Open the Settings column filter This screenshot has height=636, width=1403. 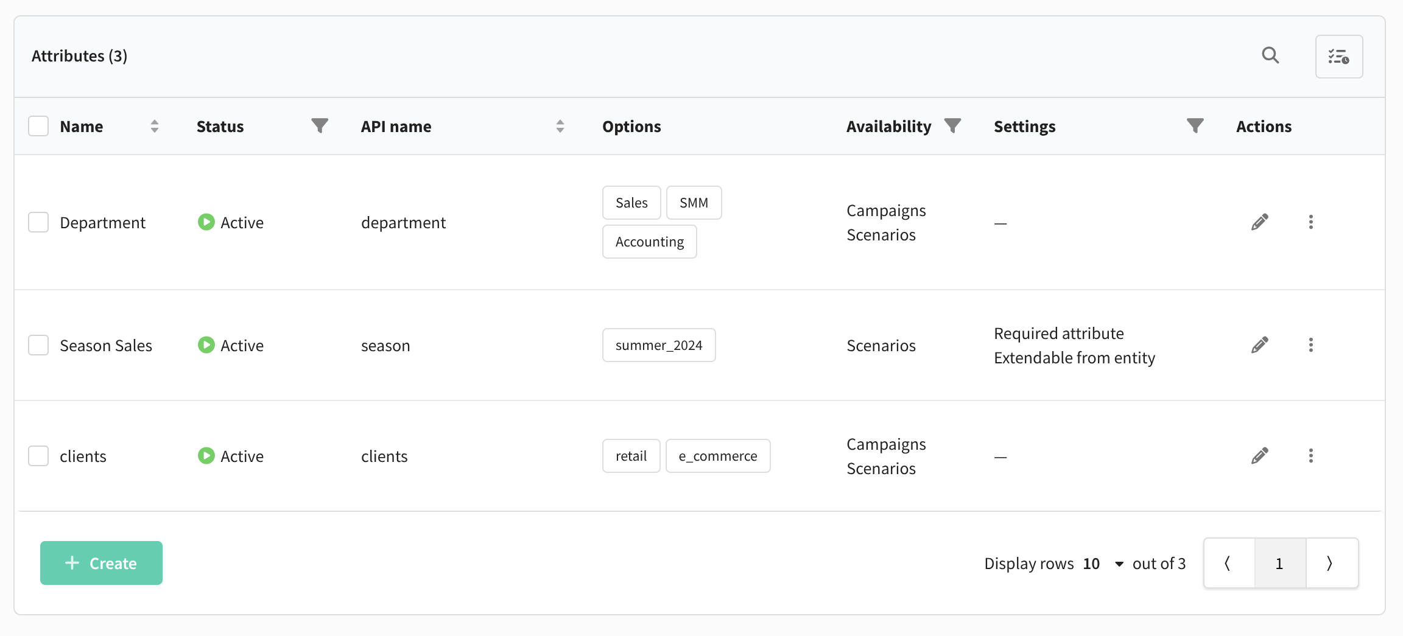click(x=1195, y=125)
